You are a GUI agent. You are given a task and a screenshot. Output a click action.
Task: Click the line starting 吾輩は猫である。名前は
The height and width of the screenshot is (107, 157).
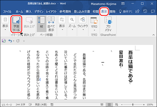(84, 76)
